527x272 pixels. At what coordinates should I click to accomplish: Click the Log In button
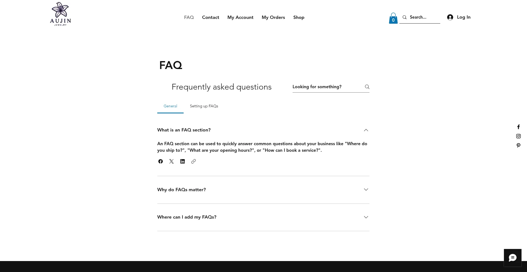pyautogui.click(x=459, y=17)
